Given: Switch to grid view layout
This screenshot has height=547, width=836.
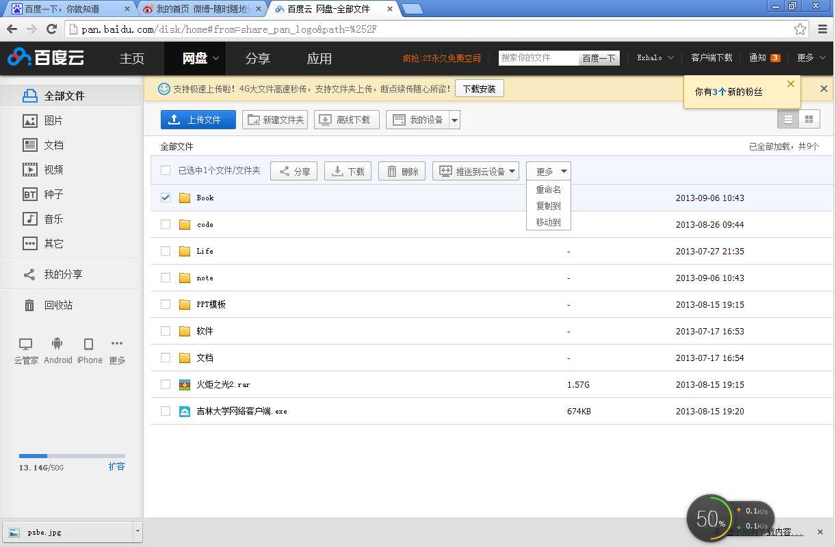Looking at the screenshot, I should 809,118.
